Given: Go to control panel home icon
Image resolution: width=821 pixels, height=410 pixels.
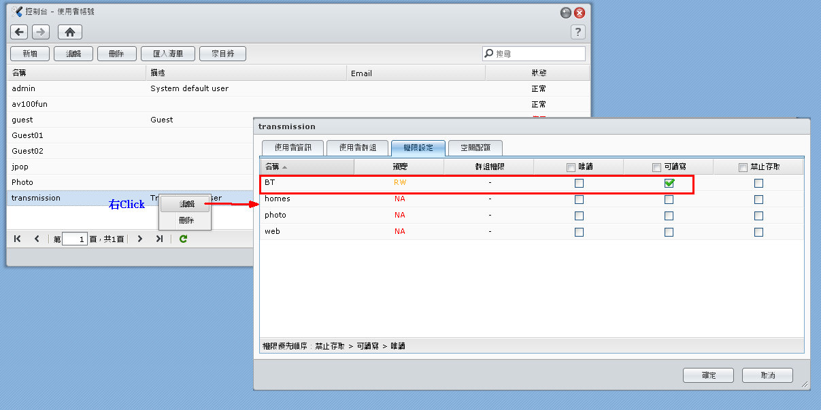Looking at the screenshot, I should click(x=70, y=32).
